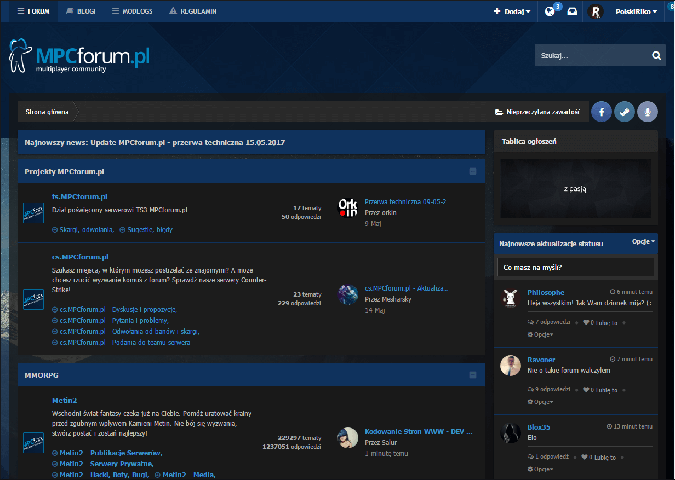Select the REGULAMIN tab
Screen dimensions: 675x480
193,11
